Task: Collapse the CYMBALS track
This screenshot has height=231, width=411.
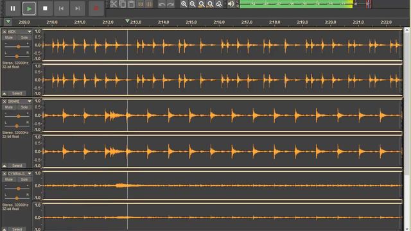Action: (4, 229)
